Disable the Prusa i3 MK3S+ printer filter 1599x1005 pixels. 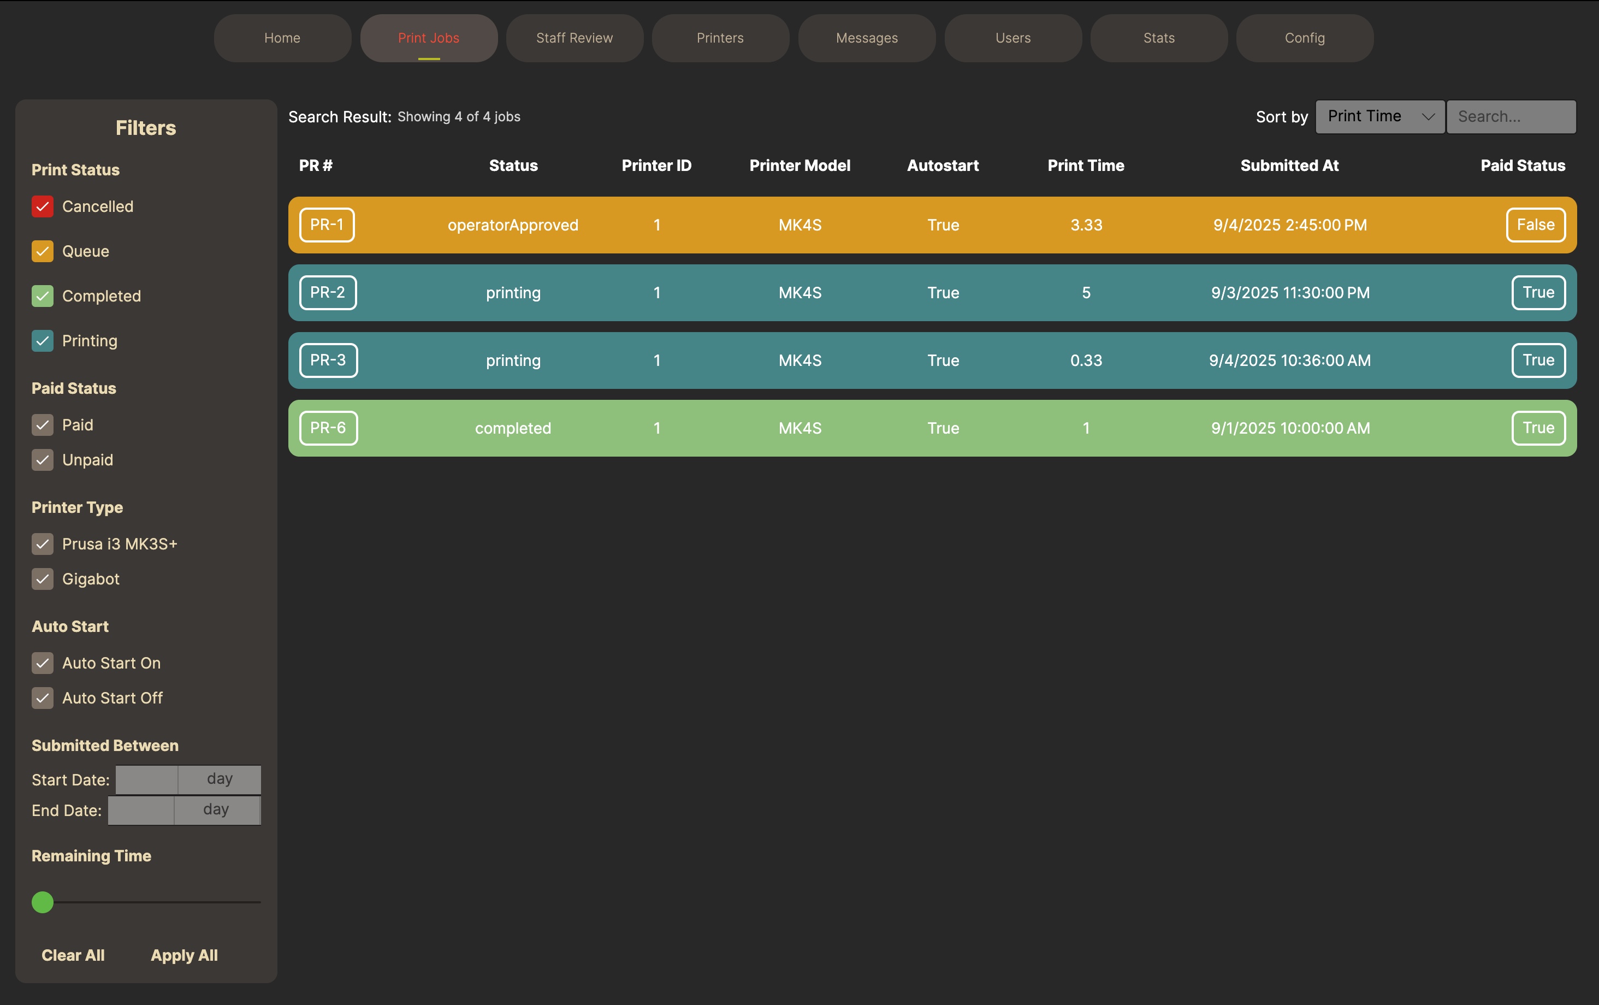point(43,543)
